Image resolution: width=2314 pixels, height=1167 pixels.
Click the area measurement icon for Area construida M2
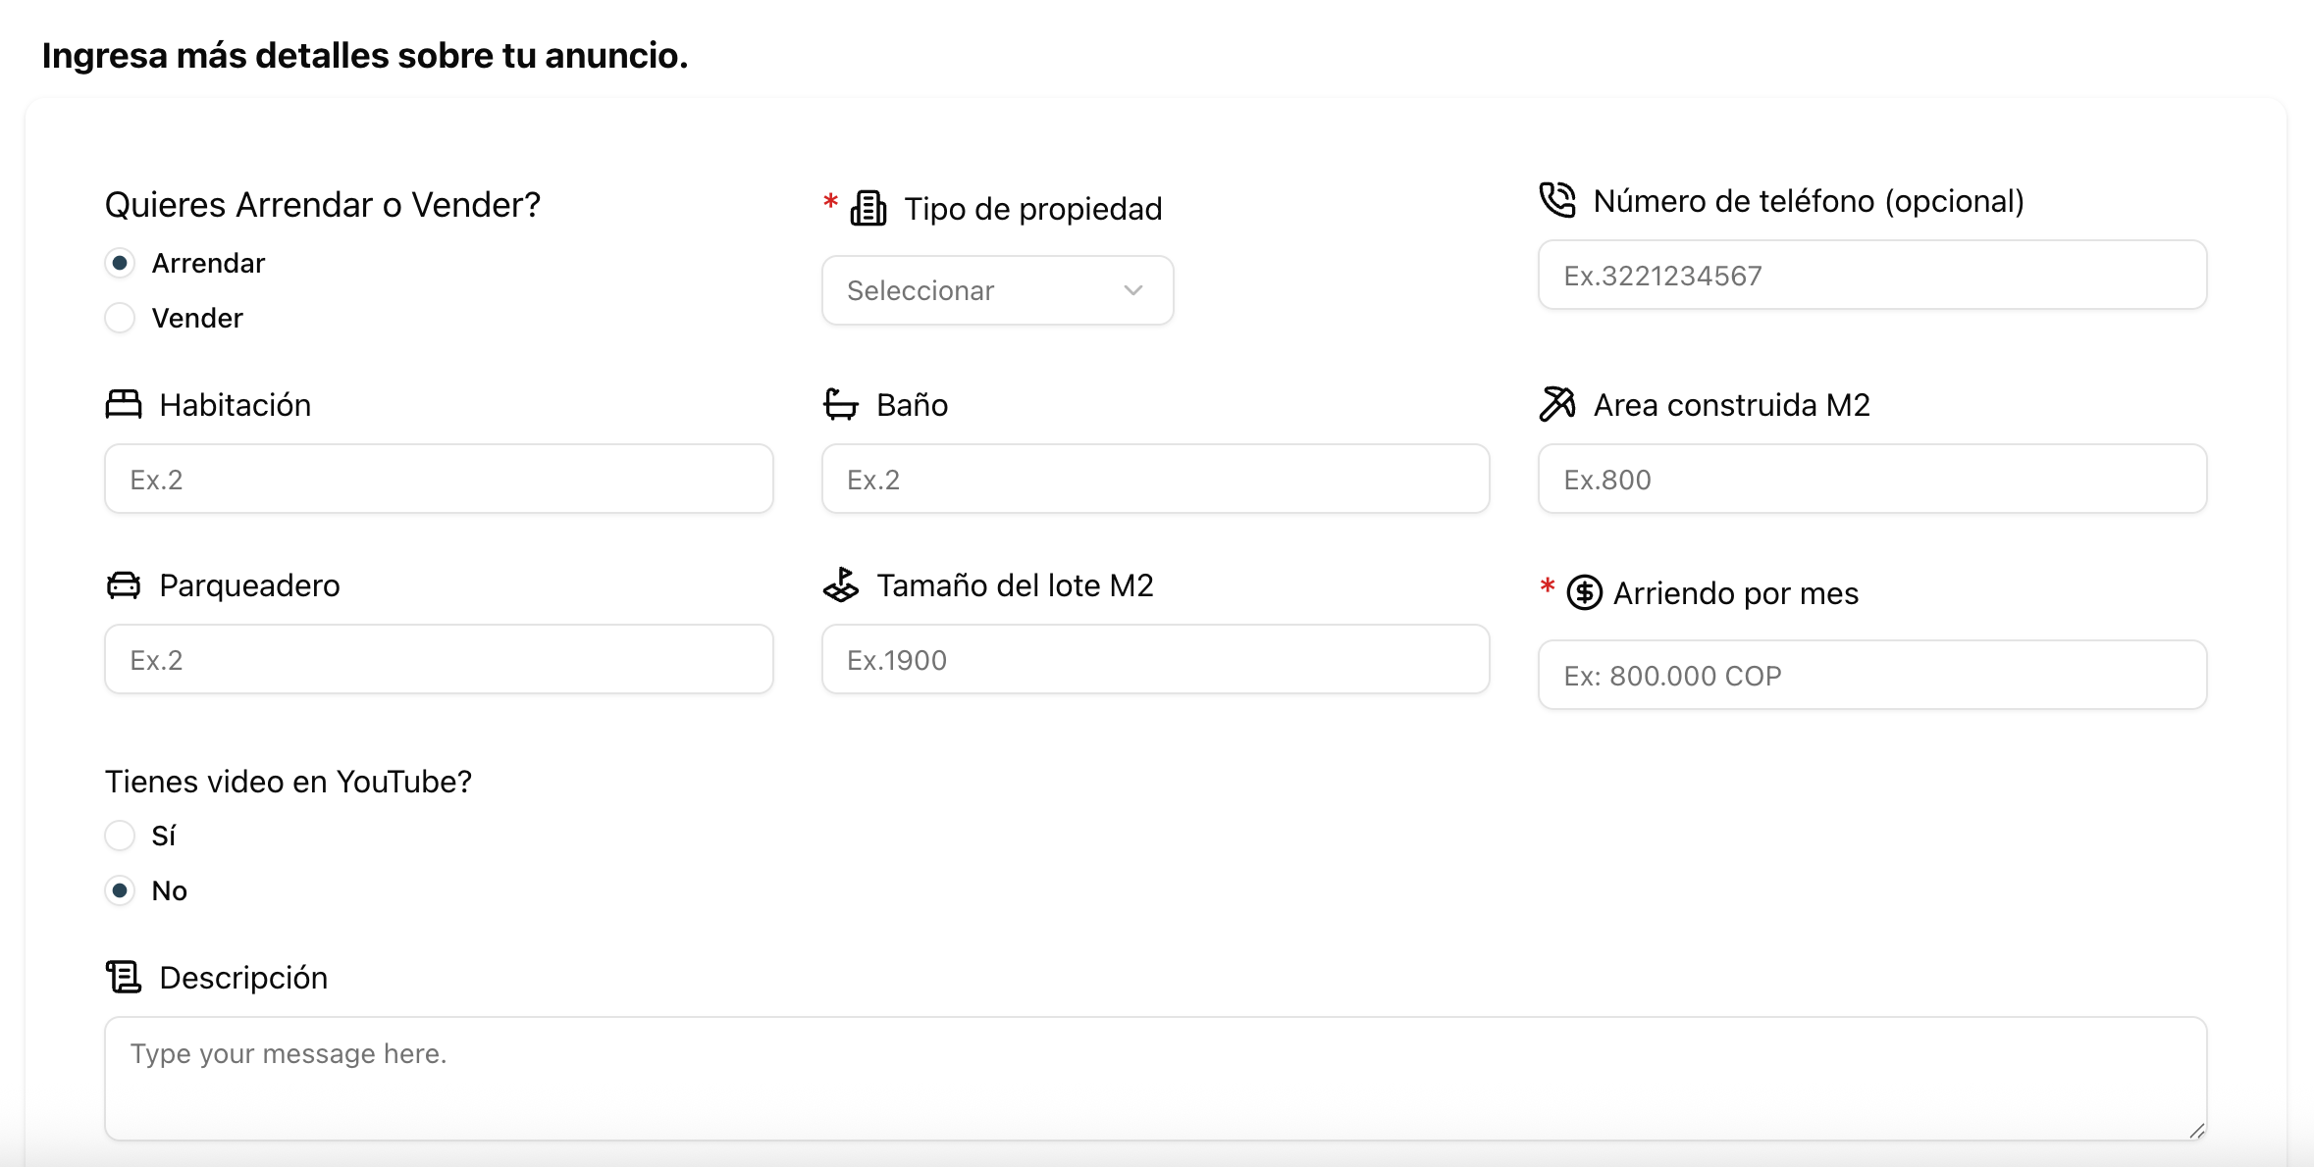click(1557, 404)
